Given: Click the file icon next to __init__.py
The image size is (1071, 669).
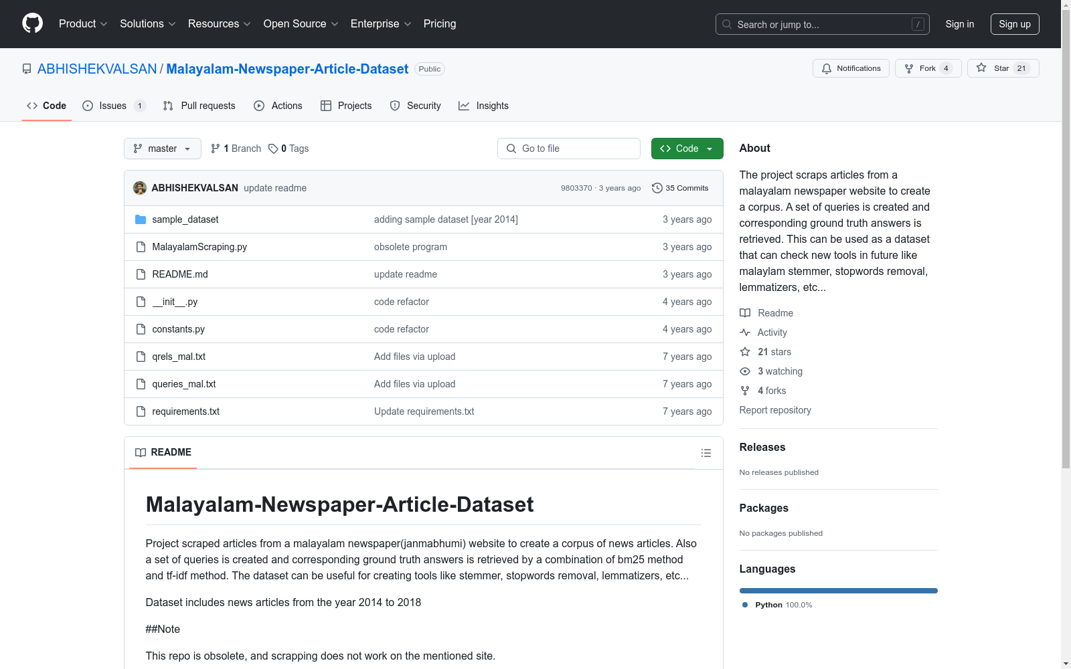Looking at the screenshot, I should tap(141, 302).
